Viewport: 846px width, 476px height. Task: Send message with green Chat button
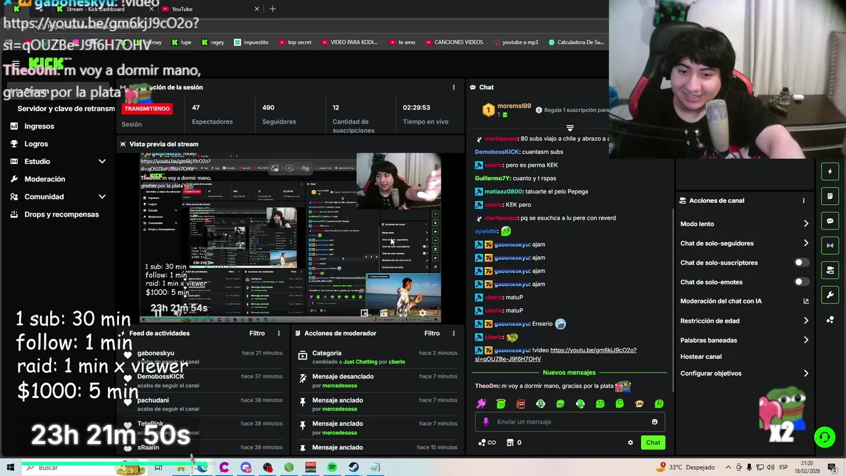point(653,442)
